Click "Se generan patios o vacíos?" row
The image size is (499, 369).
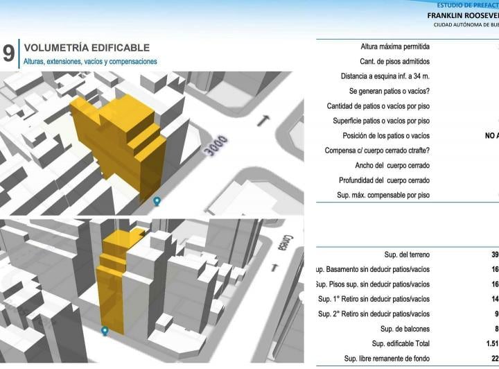pyautogui.click(x=389, y=91)
